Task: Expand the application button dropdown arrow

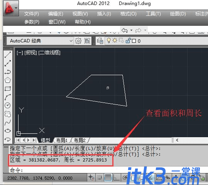Action: pos(16,8)
